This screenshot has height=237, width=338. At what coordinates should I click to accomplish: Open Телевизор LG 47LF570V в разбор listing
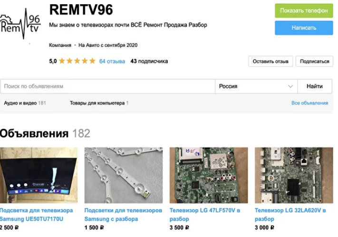click(205, 215)
